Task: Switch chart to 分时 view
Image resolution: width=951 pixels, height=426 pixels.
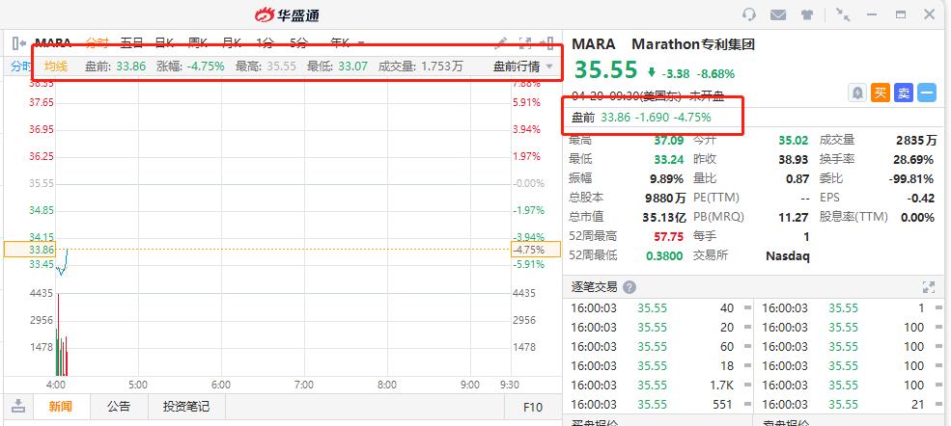Action: pos(97,43)
